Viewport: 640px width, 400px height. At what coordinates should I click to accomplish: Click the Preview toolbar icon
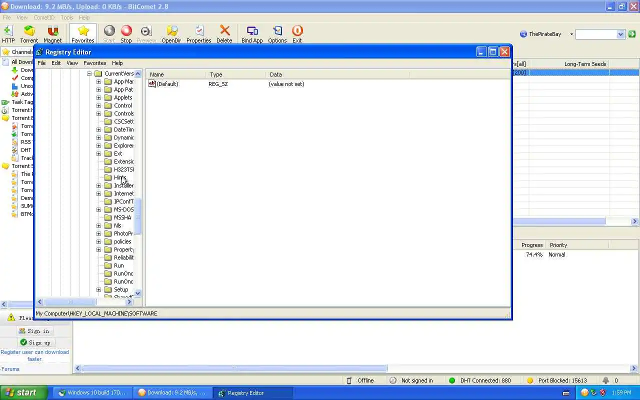(x=146, y=34)
